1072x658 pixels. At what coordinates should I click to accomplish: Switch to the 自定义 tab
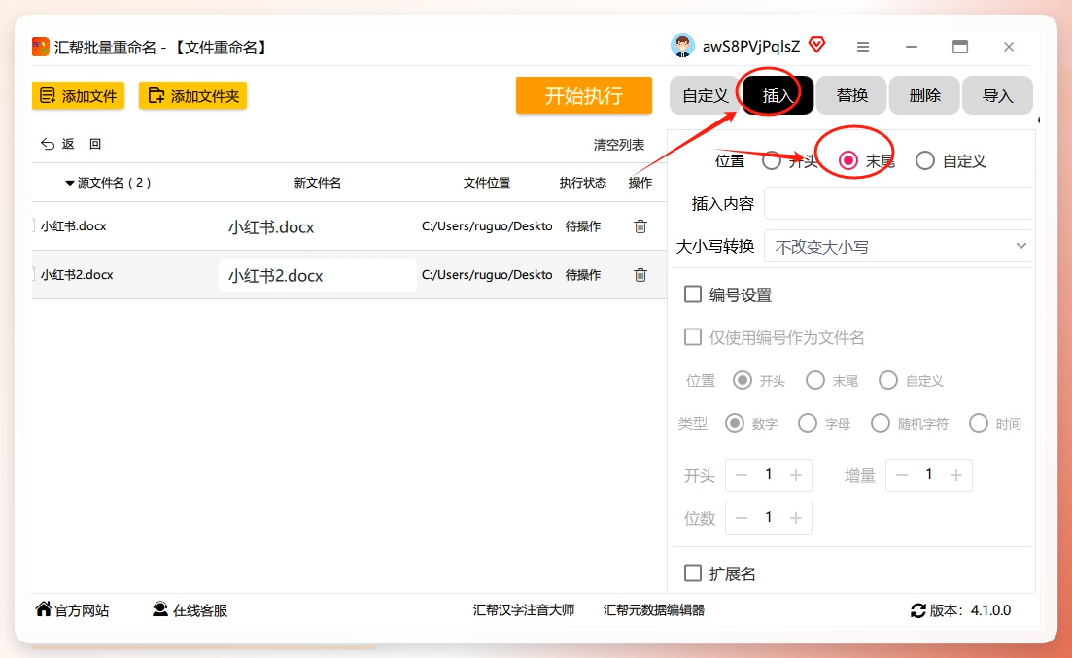705,95
